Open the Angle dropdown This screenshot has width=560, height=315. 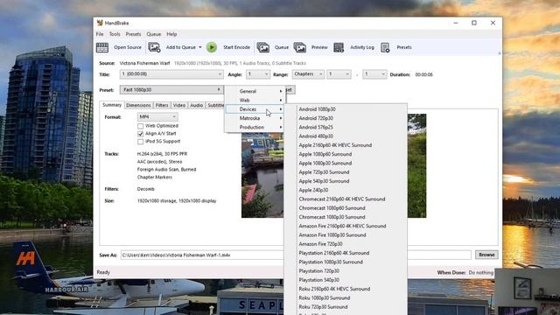coord(257,74)
